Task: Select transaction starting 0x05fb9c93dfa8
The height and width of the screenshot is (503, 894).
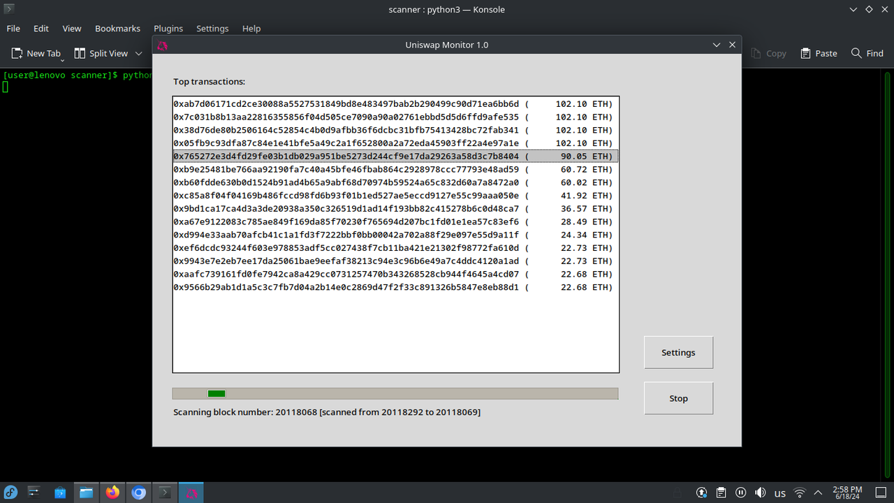Action: [x=395, y=143]
